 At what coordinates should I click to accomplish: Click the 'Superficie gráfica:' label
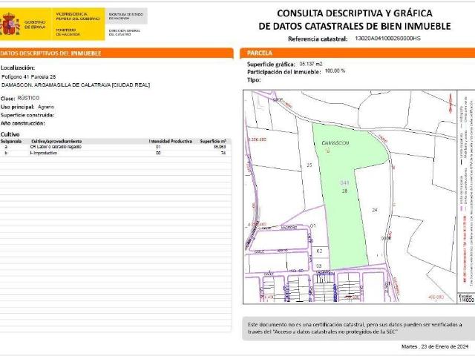click(271, 65)
